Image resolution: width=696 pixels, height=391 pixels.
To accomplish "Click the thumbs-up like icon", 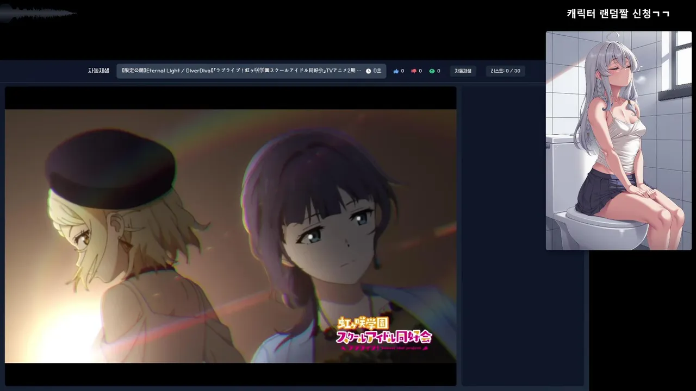I will (x=396, y=71).
